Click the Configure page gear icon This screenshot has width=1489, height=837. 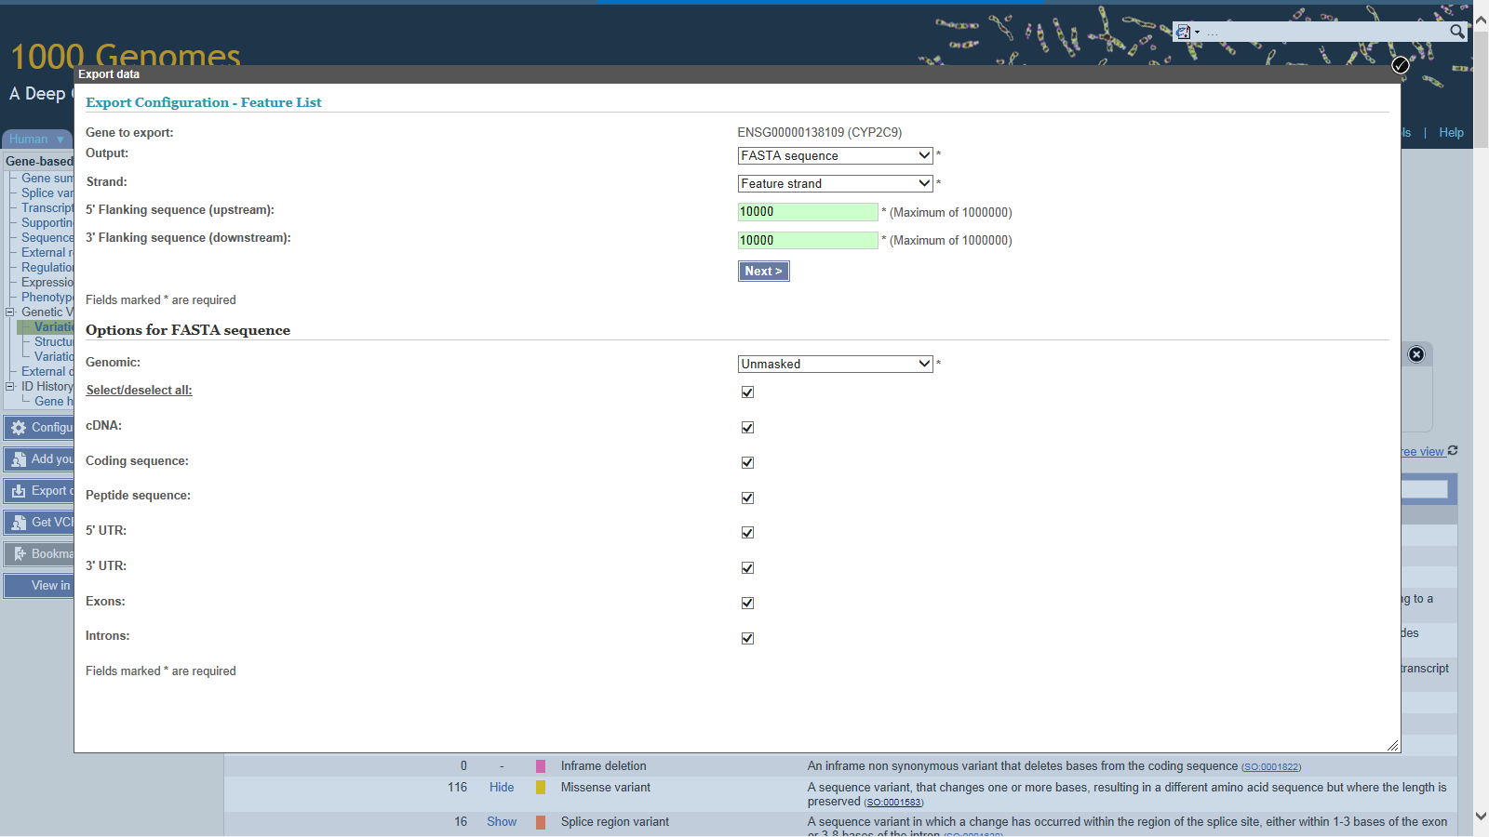19,428
